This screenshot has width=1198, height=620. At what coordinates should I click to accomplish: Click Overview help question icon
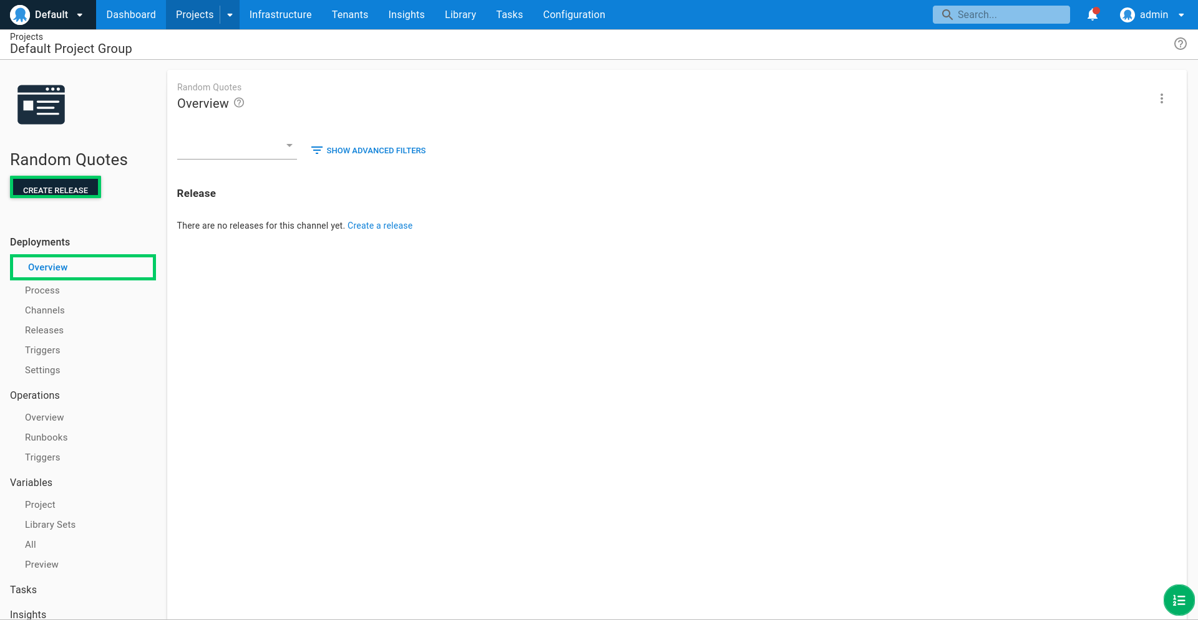click(x=239, y=103)
